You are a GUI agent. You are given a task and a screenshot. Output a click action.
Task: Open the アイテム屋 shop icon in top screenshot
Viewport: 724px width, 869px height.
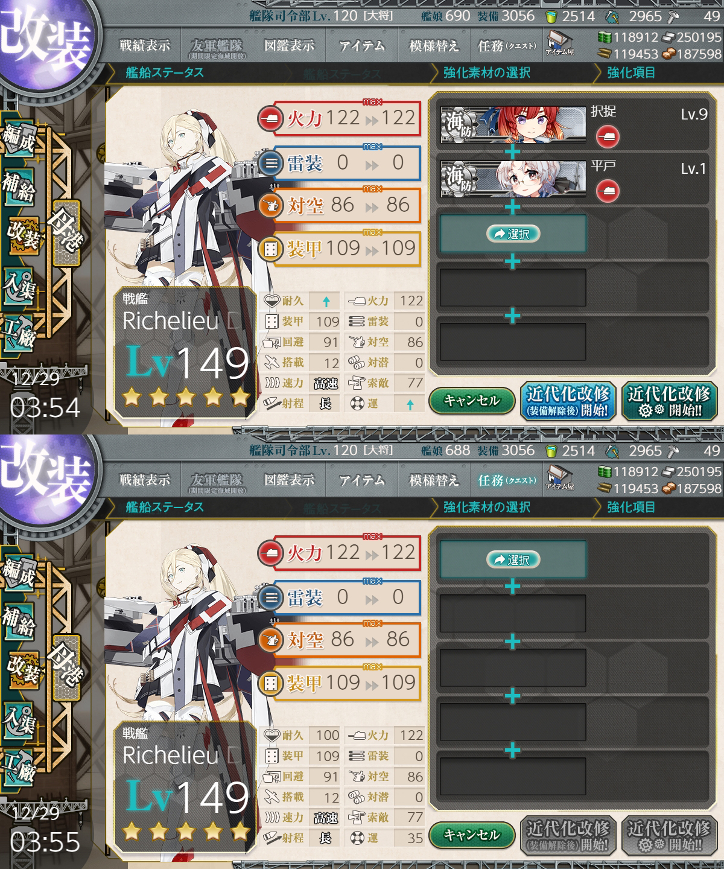(560, 43)
